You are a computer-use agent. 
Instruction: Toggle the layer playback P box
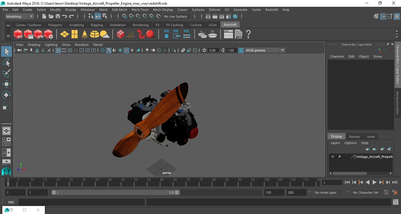pos(340,157)
